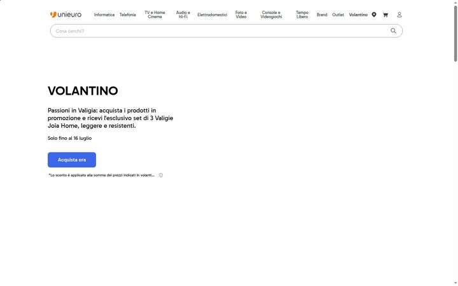
Task: Open the shopping cart icon
Action: pyautogui.click(x=385, y=15)
